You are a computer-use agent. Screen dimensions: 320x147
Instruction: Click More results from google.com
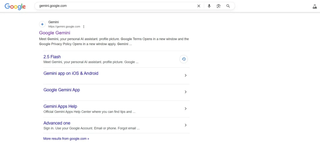tap(66, 139)
